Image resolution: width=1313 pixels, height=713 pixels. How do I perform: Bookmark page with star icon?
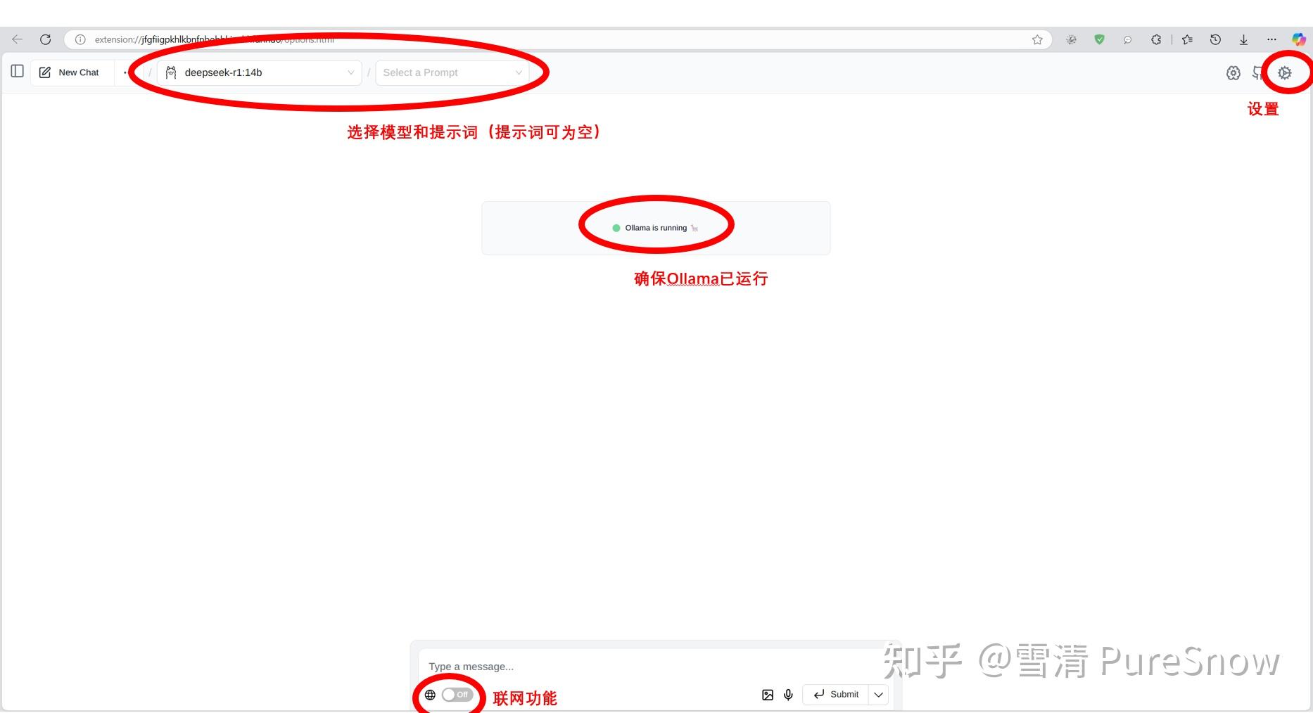[x=1037, y=40]
